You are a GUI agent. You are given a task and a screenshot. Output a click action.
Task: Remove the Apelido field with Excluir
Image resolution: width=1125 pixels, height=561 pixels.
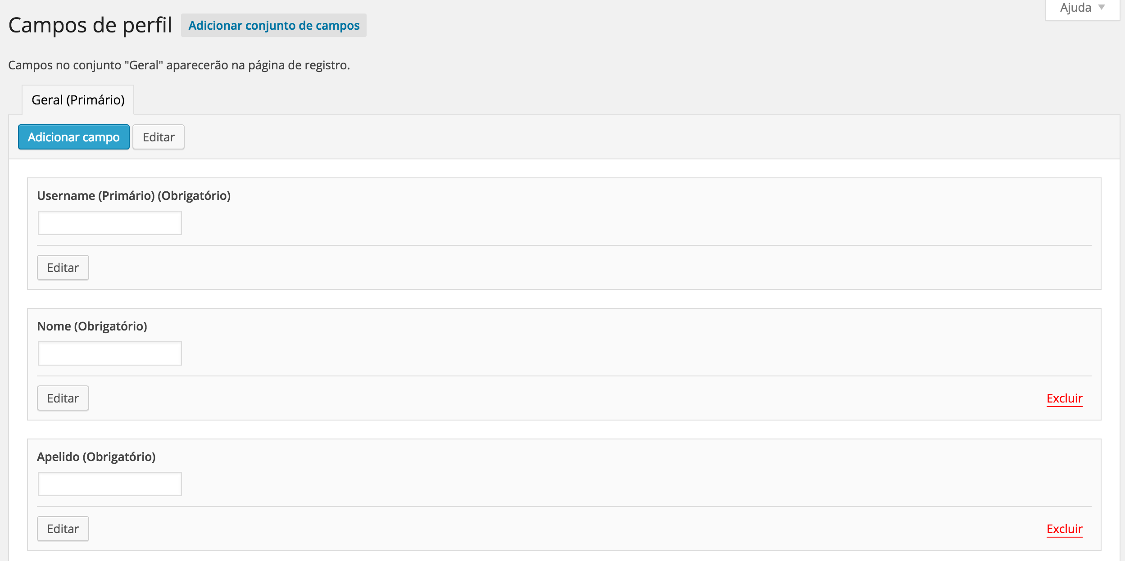(1064, 529)
